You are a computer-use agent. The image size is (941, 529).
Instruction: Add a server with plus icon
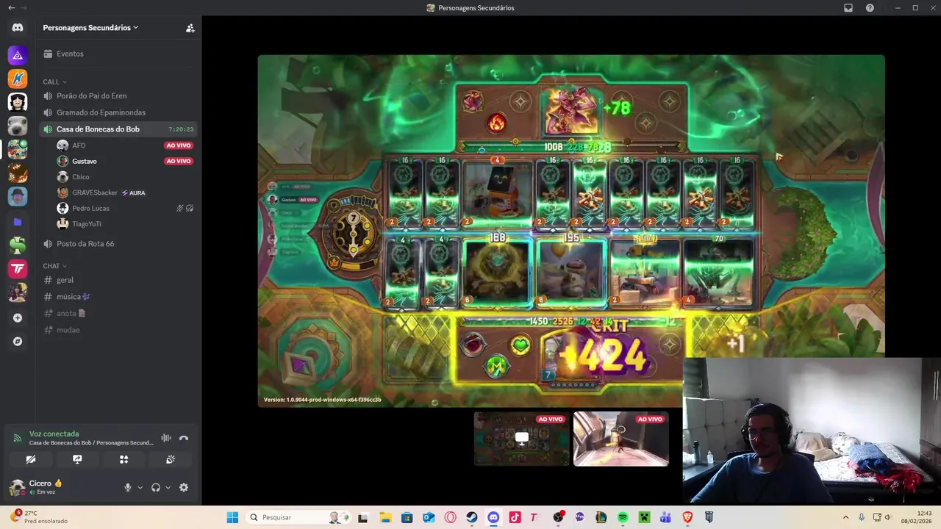(x=18, y=318)
